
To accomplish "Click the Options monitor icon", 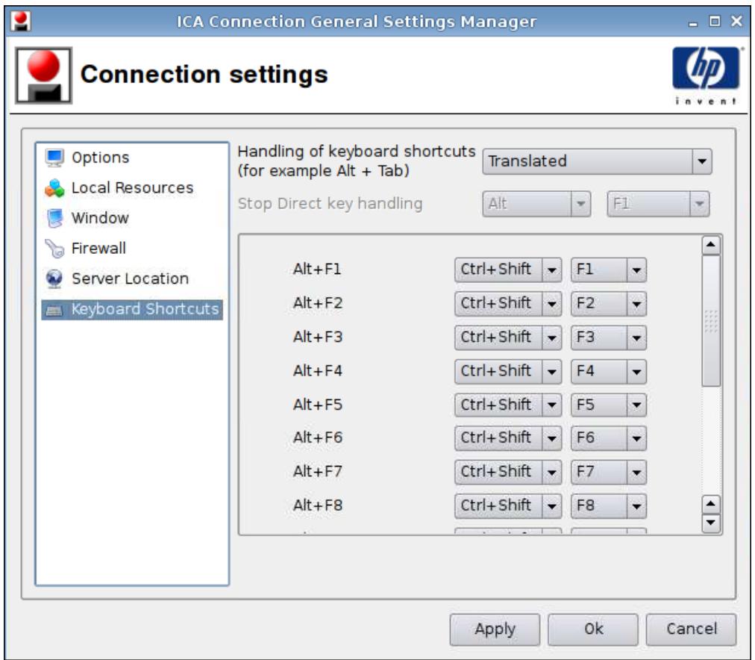I will coord(54,158).
